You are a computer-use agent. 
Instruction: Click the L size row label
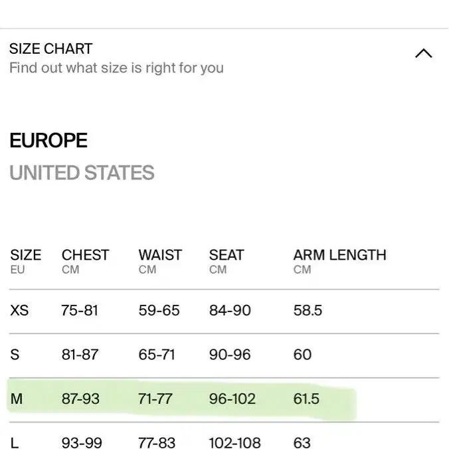(14, 443)
